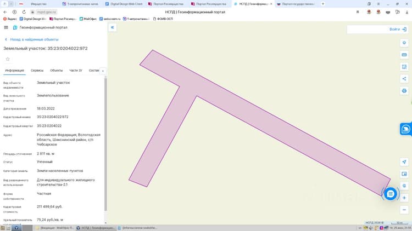Image resolution: width=412 pixels, height=231 pixels.
Task: Go back via Назад к найденным объектам link
Action: (32, 39)
